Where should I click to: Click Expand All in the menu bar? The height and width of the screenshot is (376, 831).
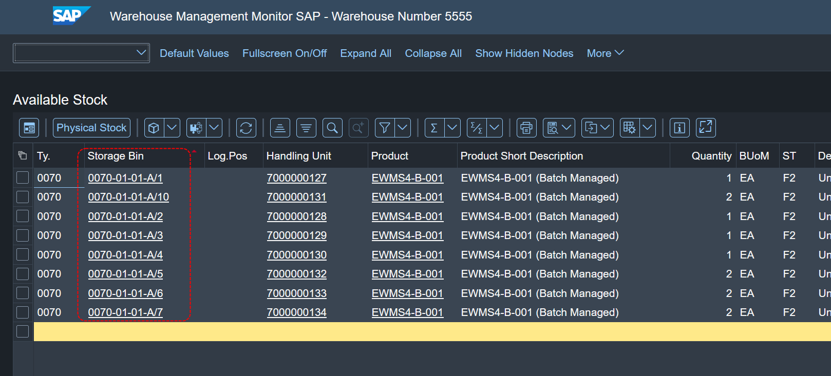click(x=366, y=53)
